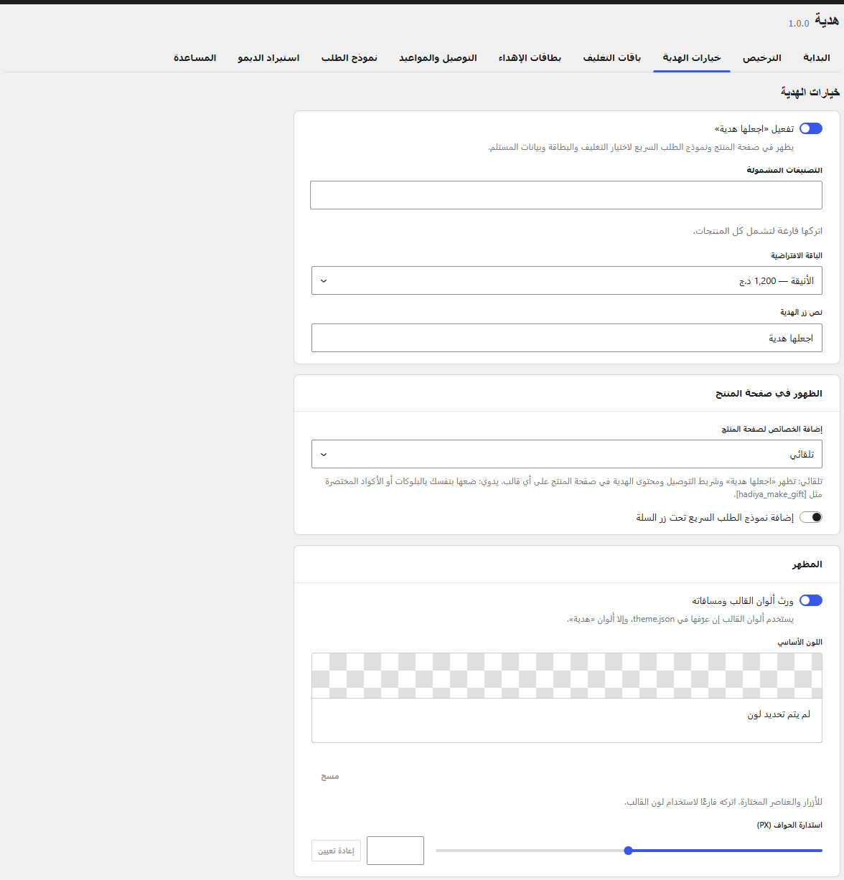Click the مسح clear color button
This screenshot has height=880, width=844.
point(330,777)
